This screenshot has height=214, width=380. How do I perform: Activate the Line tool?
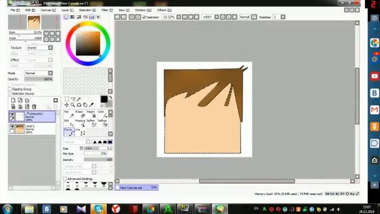81,132
